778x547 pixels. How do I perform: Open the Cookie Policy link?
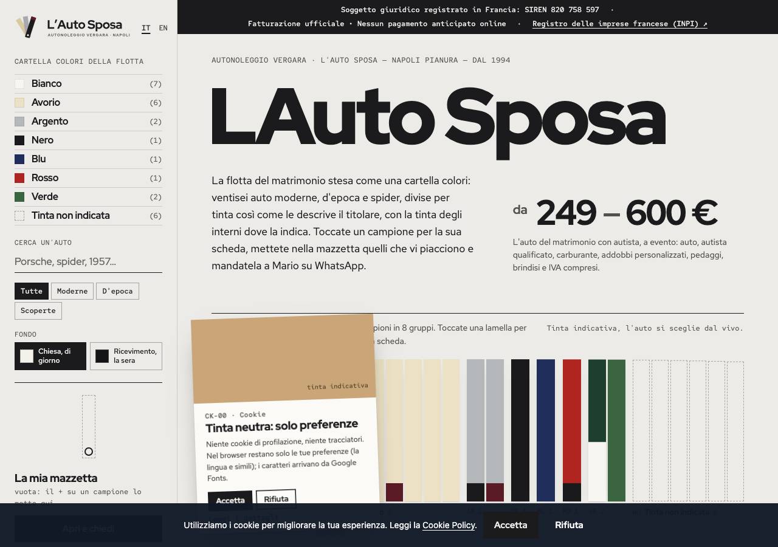pyautogui.click(x=449, y=525)
